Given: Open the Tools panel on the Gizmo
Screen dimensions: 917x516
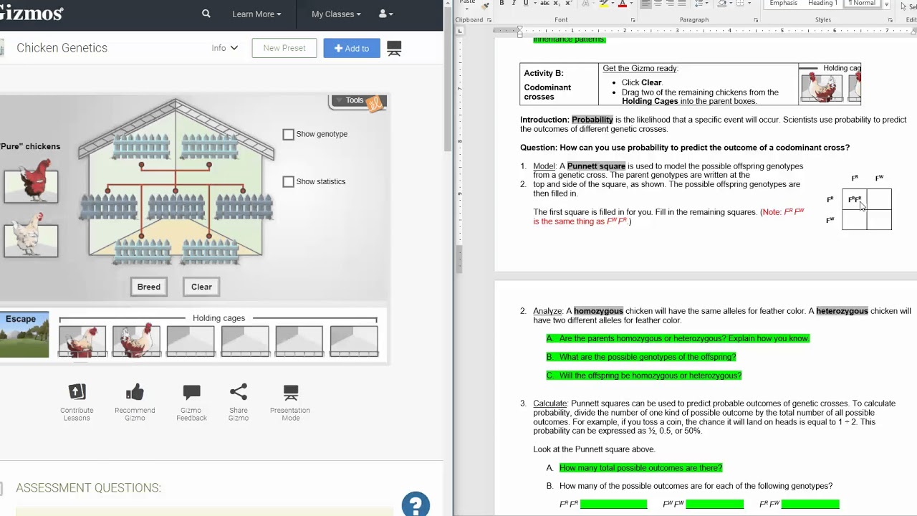Looking at the screenshot, I should [x=357, y=102].
